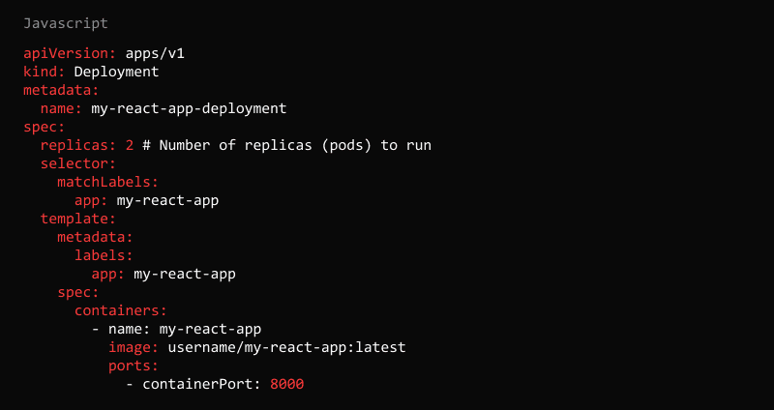
Task: Click the username/my-react-app:latest image value
Action: coord(286,347)
